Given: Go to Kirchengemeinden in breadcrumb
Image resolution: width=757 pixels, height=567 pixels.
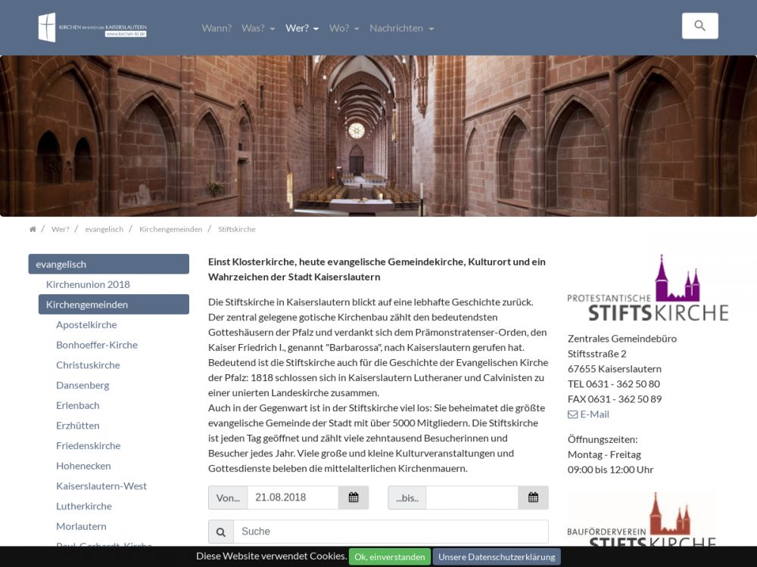Looking at the screenshot, I should (170, 229).
